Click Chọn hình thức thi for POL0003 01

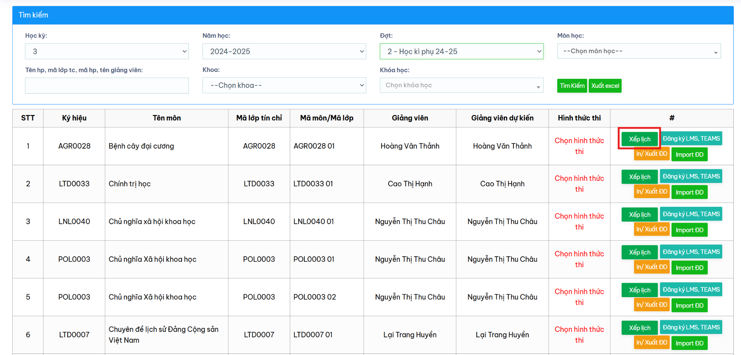point(579,259)
